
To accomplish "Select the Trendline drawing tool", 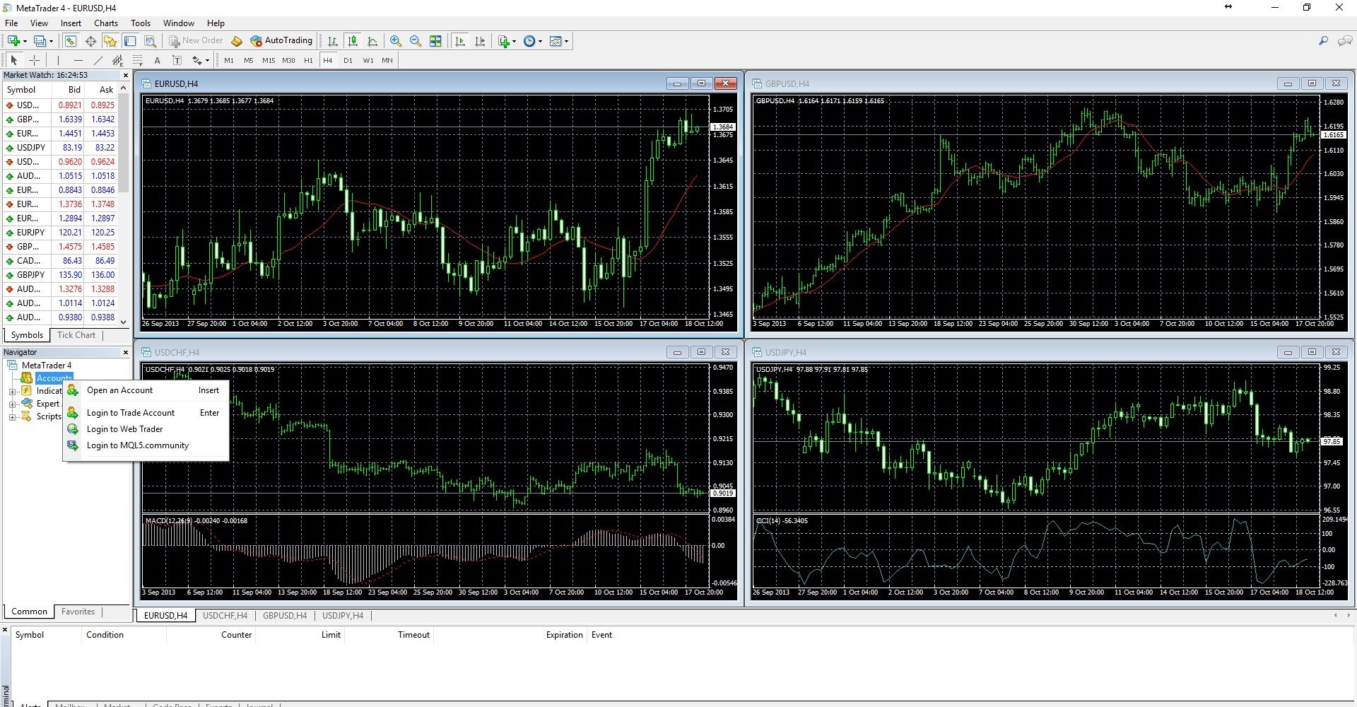I will [98, 60].
